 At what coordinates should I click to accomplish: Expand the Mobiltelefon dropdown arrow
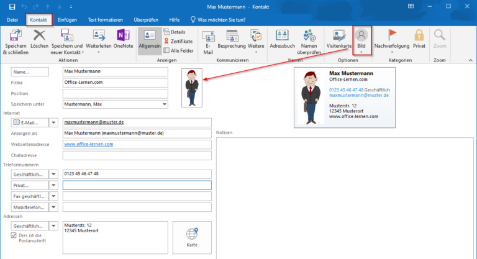(53, 207)
